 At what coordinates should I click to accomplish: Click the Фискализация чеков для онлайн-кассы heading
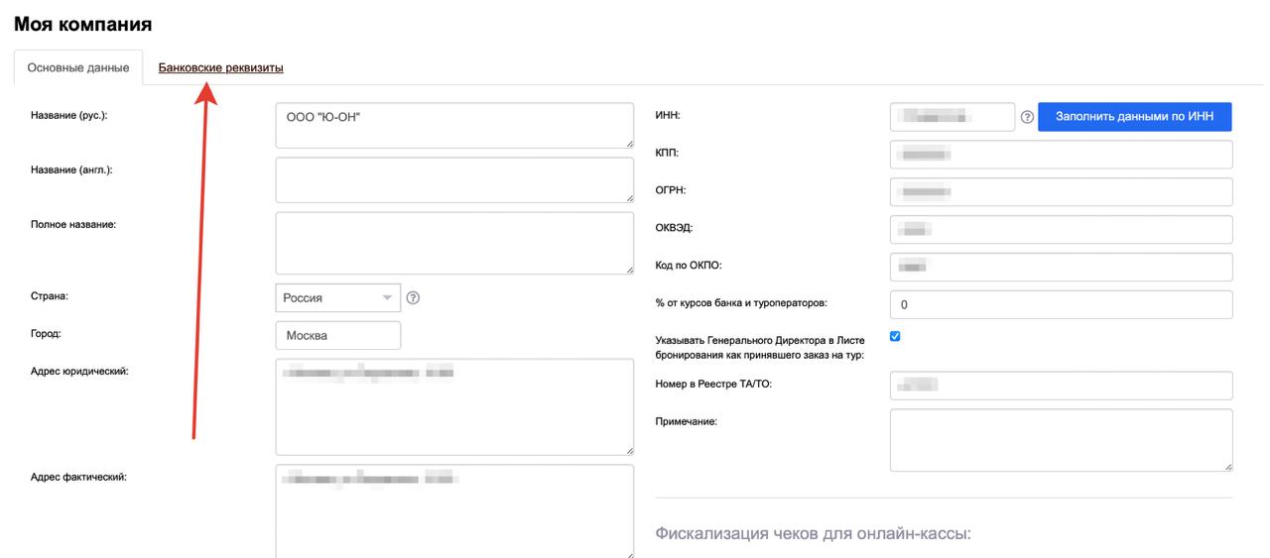(813, 534)
